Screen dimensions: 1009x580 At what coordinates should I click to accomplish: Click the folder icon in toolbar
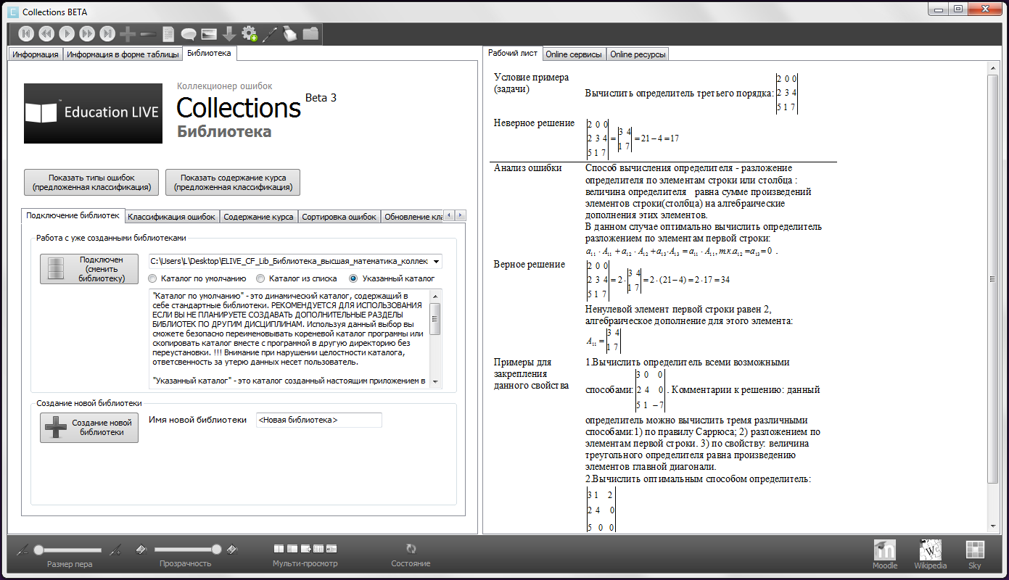(x=310, y=33)
